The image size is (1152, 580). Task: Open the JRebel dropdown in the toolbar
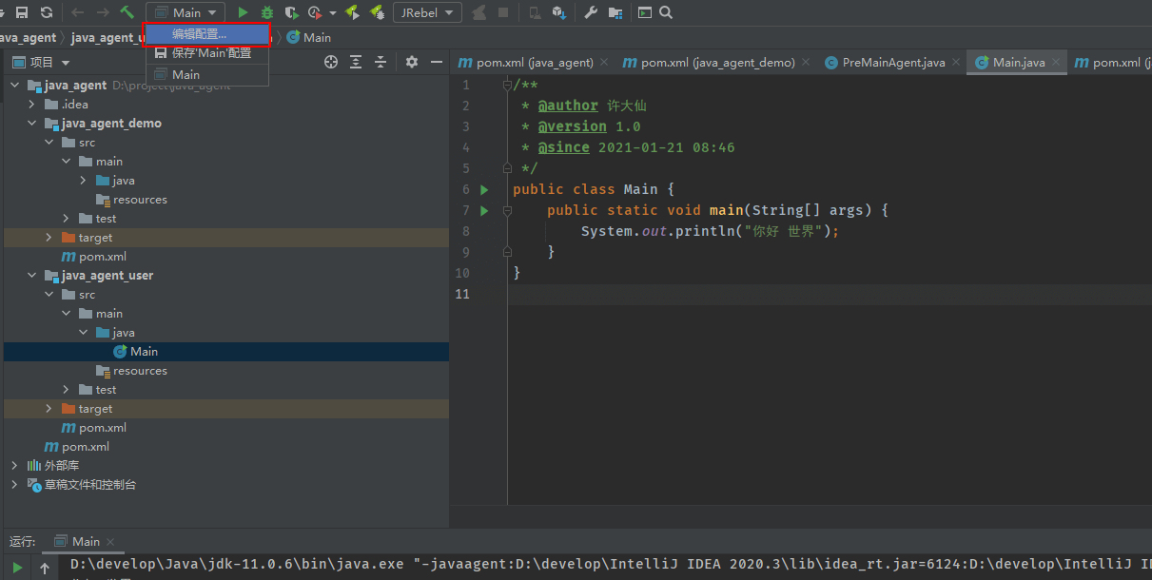[427, 12]
